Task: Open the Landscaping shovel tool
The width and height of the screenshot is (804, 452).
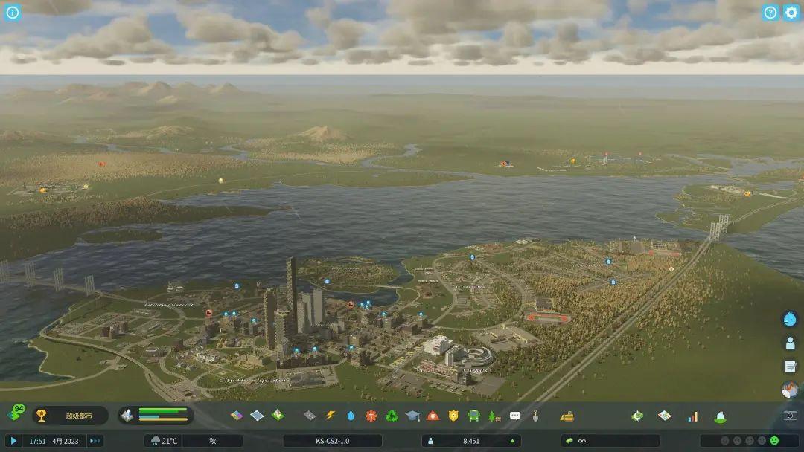Action: tap(535, 416)
